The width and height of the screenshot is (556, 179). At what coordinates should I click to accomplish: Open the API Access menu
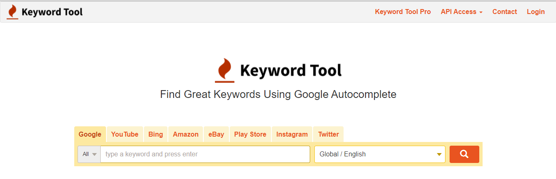point(462,12)
